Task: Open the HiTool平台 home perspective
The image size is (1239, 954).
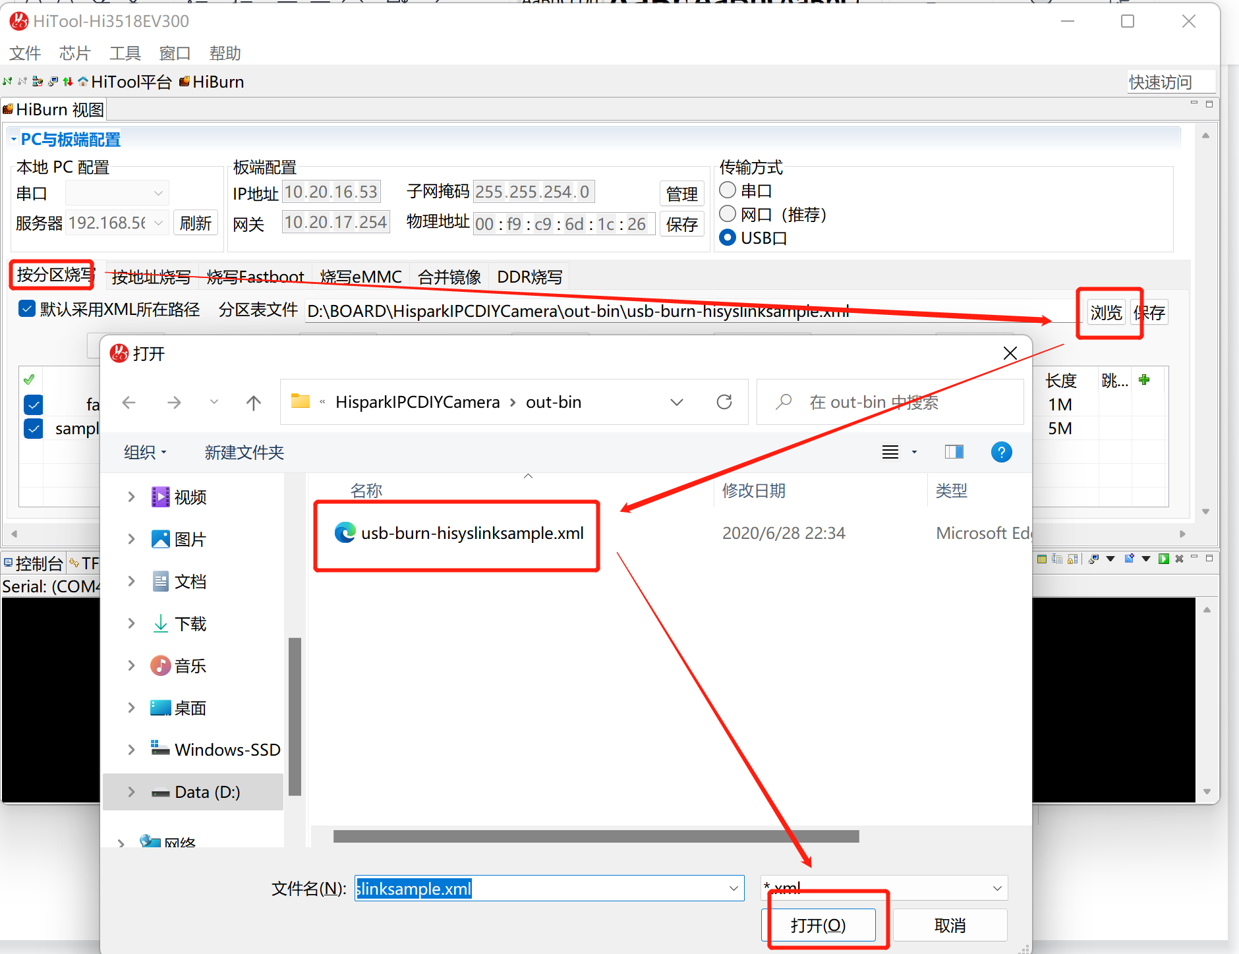Action: 125,82
